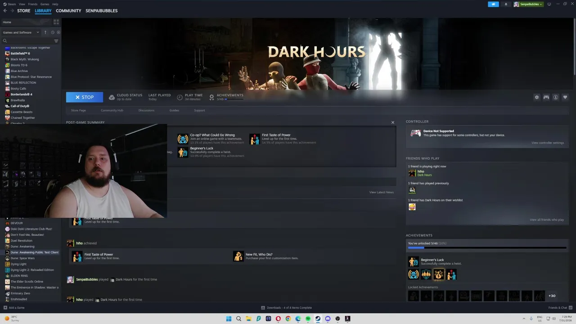Open Spotify from the Windows taskbar

(308, 319)
